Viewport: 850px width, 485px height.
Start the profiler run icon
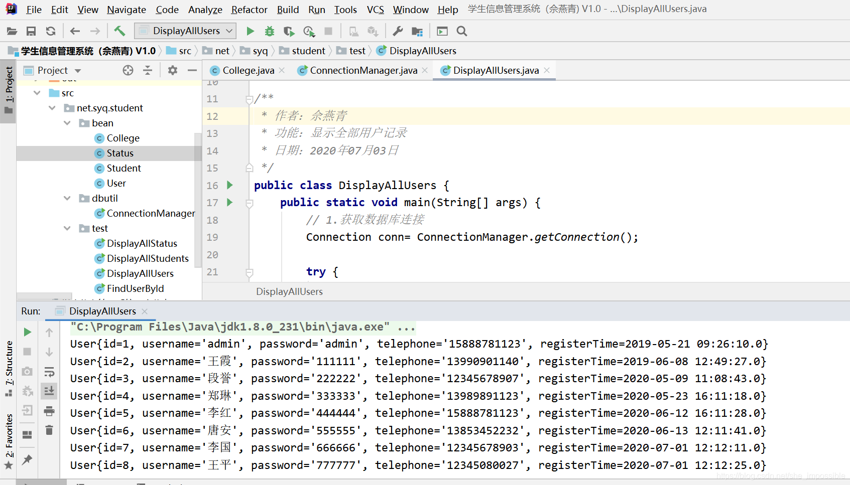(309, 31)
